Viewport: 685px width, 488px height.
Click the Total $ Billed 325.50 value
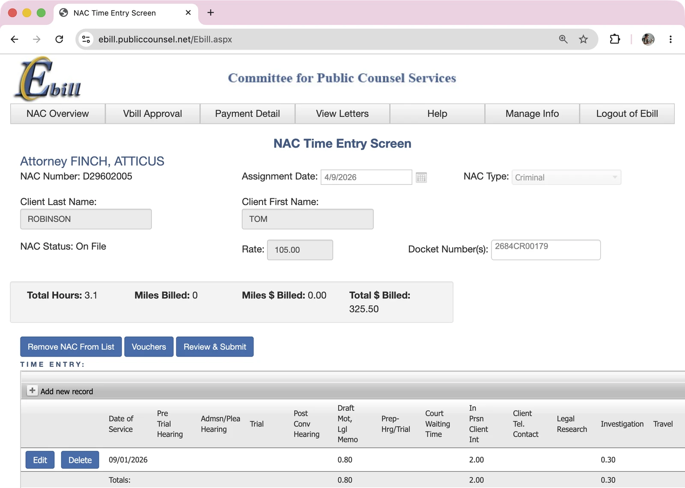pyautogui.click(x=364, y=309)
